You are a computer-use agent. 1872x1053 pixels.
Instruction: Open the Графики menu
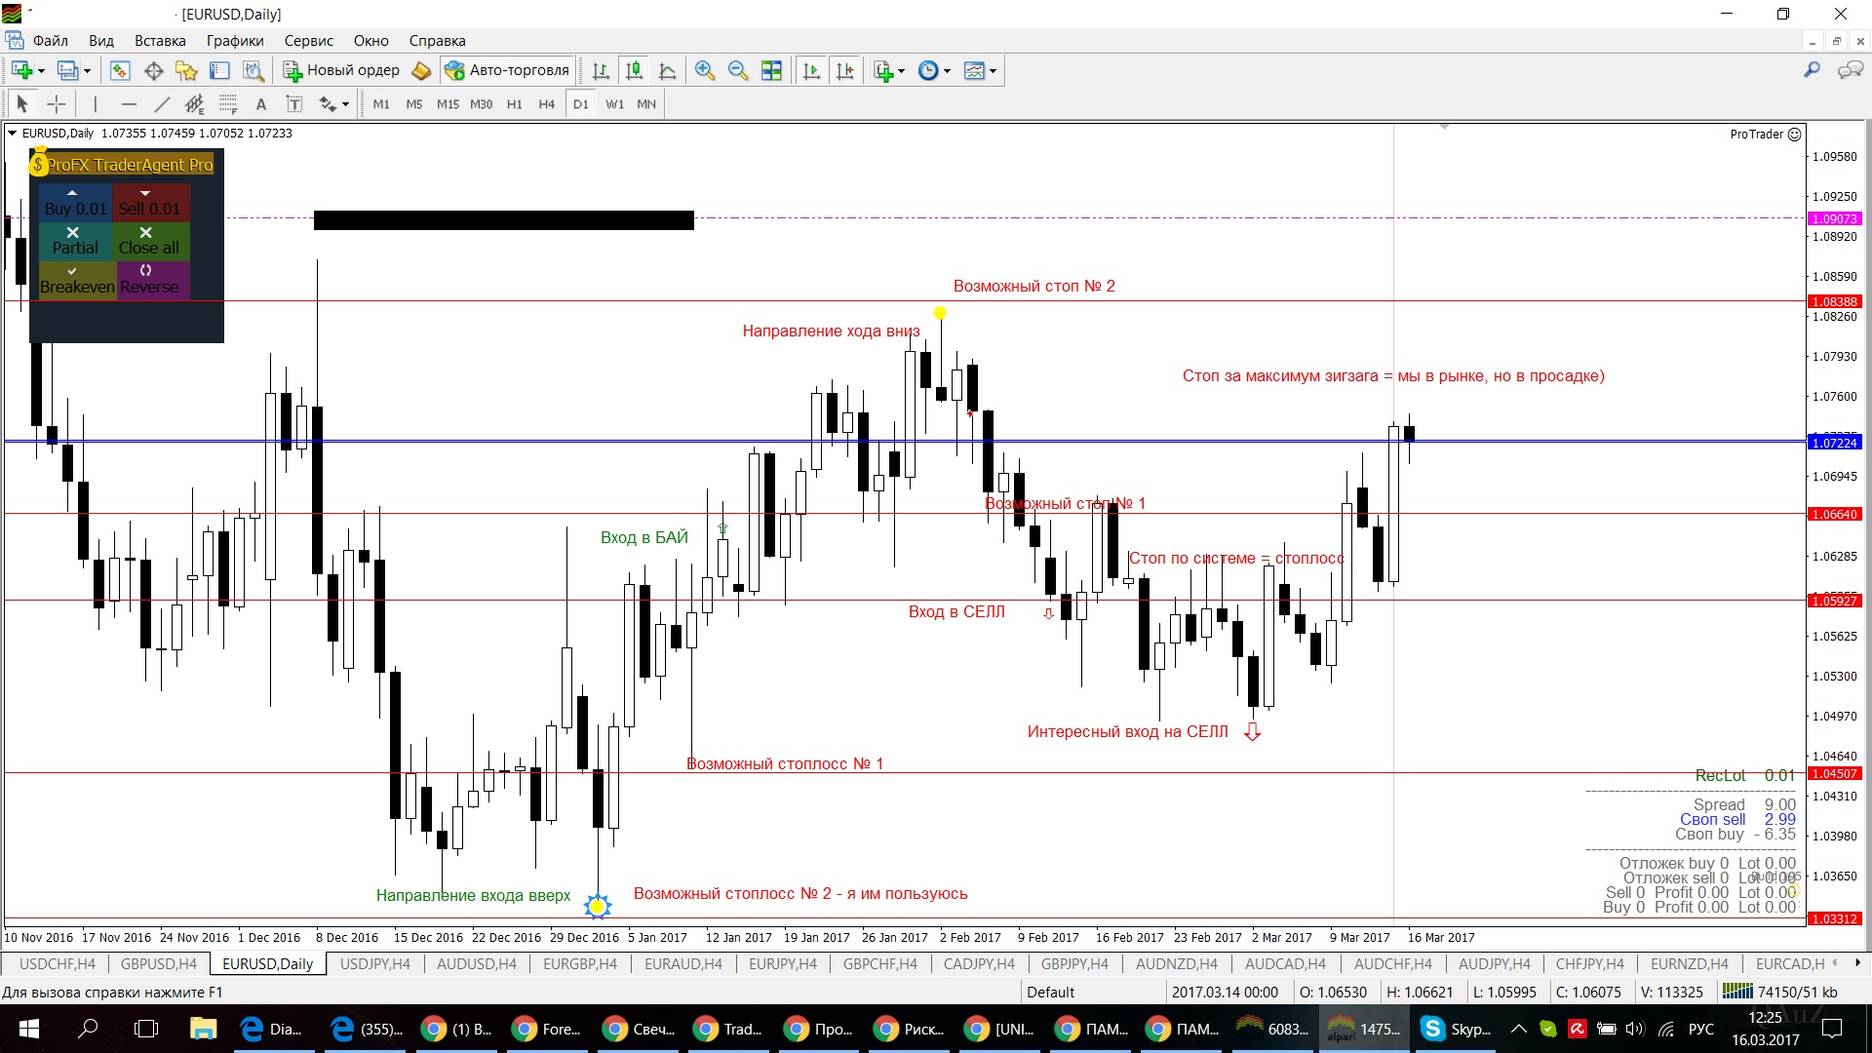(235, 41)
